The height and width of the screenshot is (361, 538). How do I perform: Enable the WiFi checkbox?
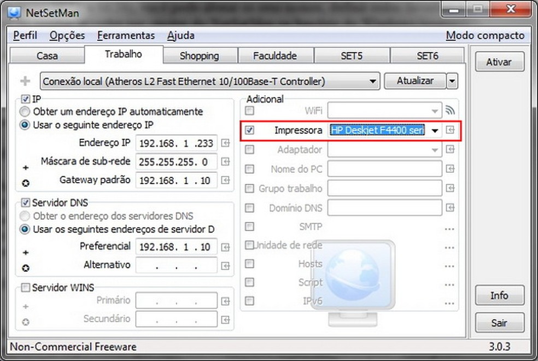click(x=250, y=110)
